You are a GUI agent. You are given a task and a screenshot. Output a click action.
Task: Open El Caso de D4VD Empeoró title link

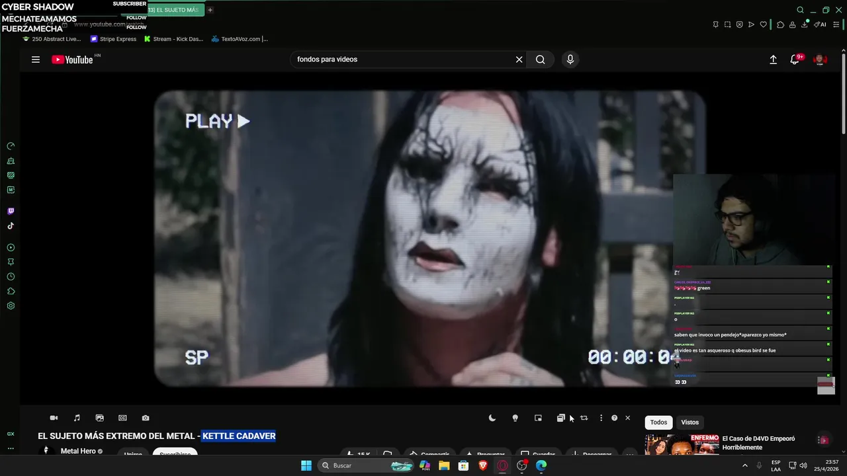[x=758, y=443]
